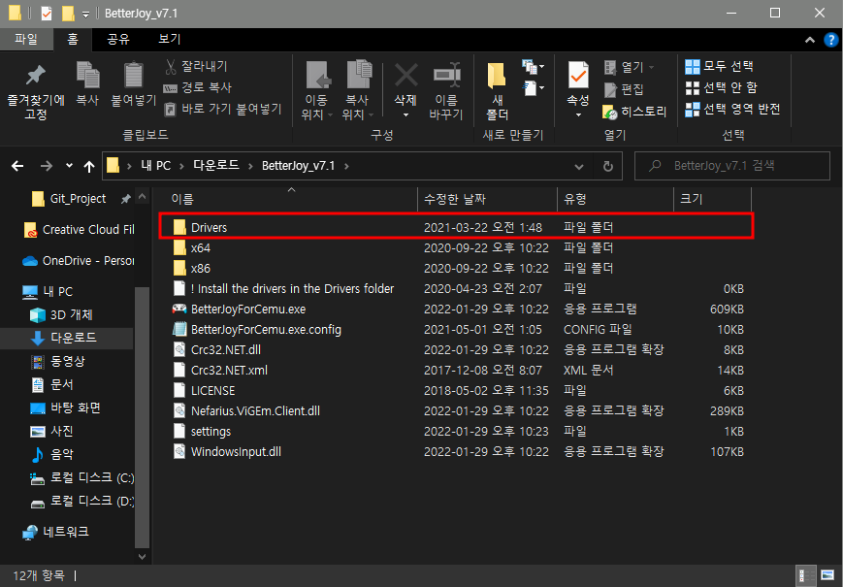Open address bar history dropdown
The width and height of the screenshot is (843, 587).
[x=579, y=166]
